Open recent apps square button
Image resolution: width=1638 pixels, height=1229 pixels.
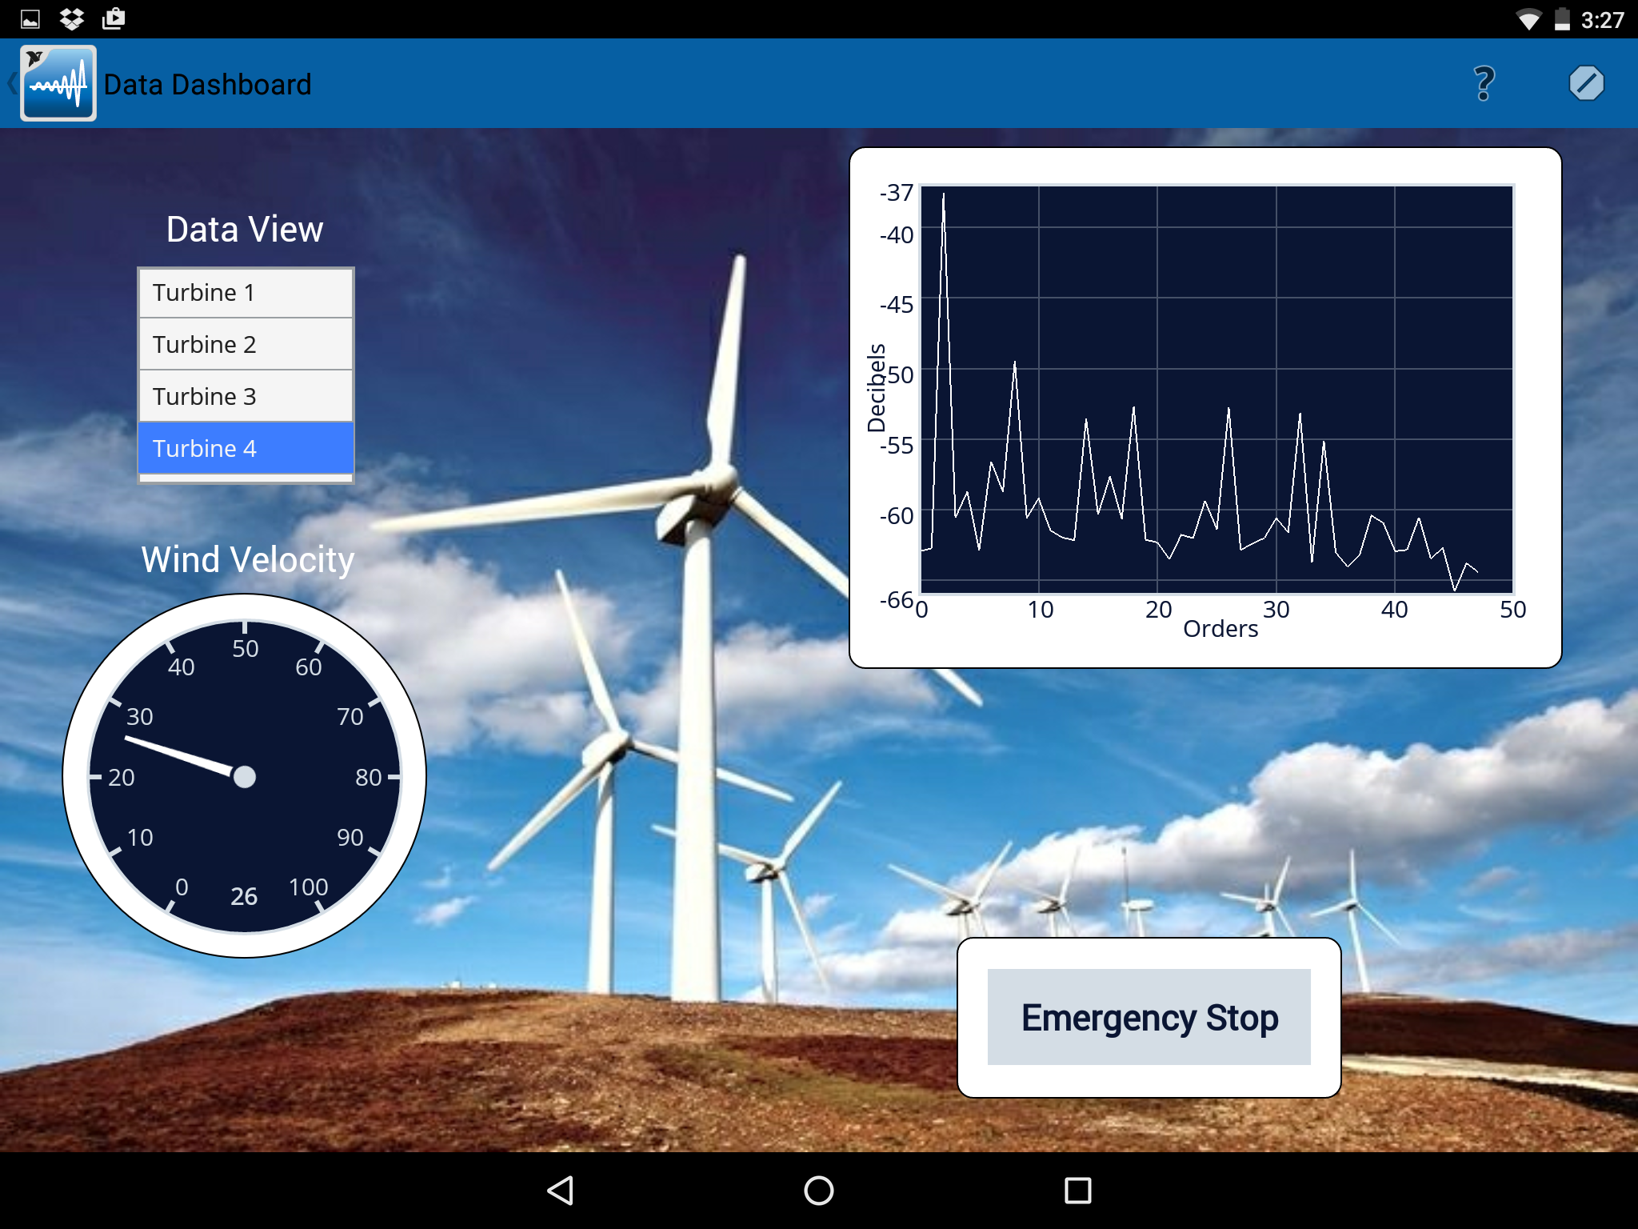[1077, 1190]
